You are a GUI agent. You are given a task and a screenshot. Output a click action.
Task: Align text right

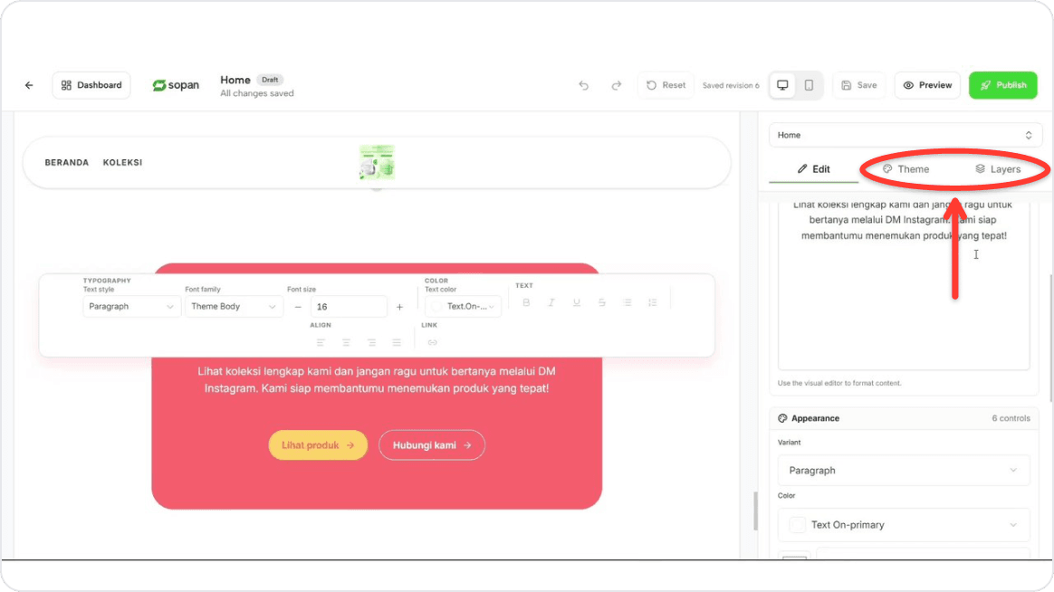pyautogui.click(x=372, y=343)
